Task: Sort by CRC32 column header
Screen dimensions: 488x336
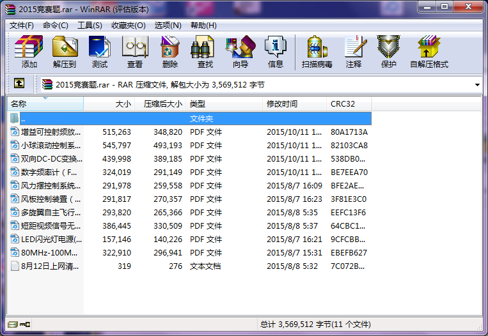Action: tap(349, 104)
